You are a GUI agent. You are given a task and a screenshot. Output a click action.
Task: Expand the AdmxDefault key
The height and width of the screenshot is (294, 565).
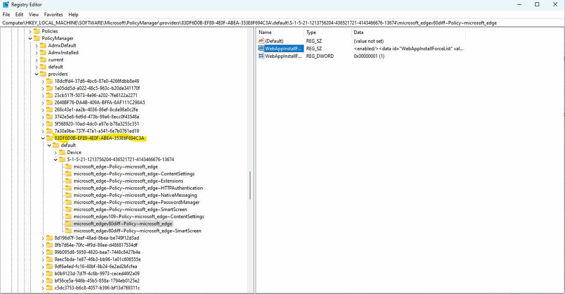pyautogui.click(x=37, y=45)
